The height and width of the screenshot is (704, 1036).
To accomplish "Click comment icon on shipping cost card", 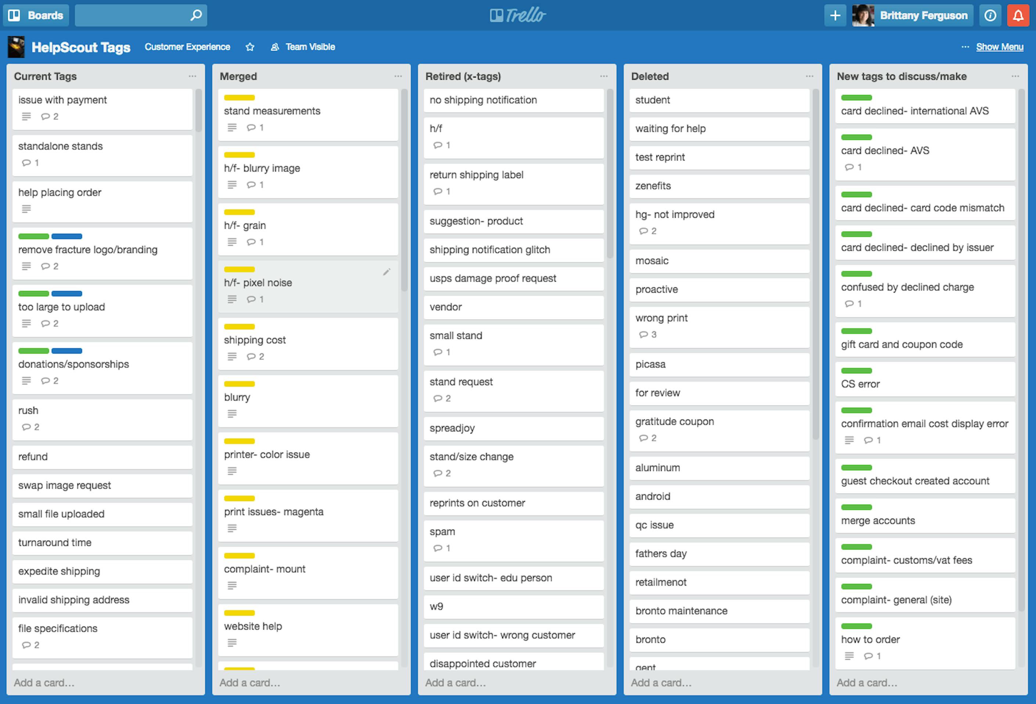I will tap(251, 357).
